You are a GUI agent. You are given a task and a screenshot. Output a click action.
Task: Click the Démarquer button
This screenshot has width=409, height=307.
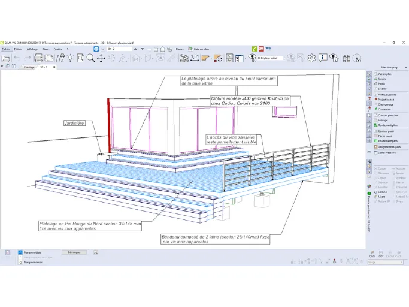74,252
